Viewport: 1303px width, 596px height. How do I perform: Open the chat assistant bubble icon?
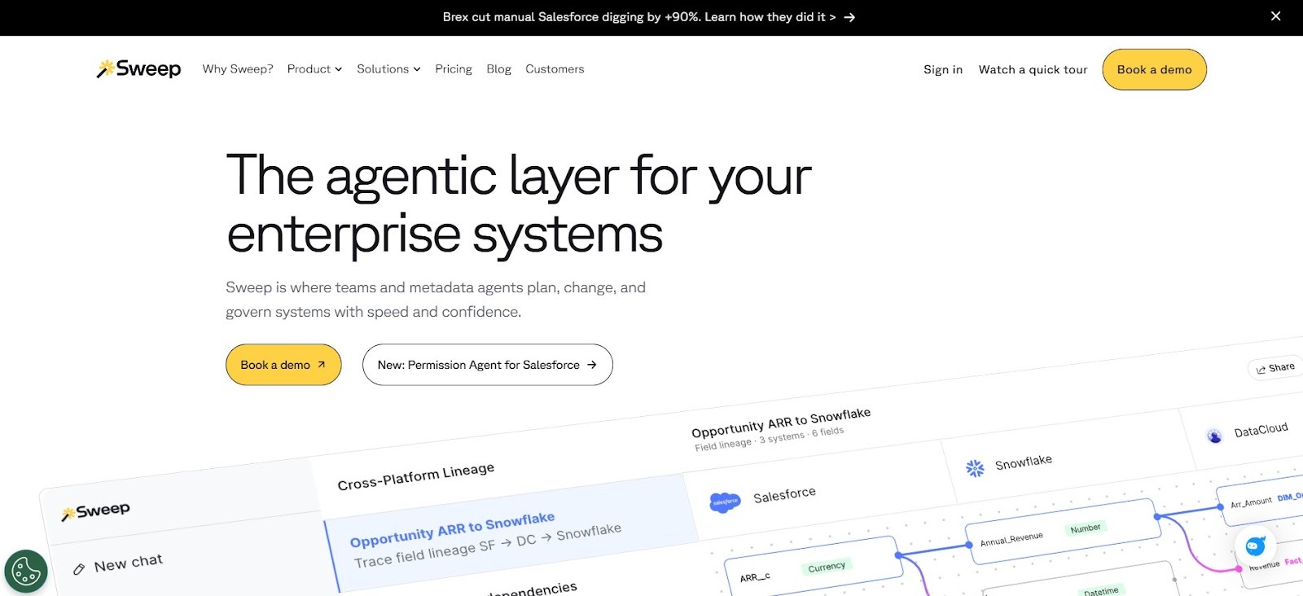1255,546
